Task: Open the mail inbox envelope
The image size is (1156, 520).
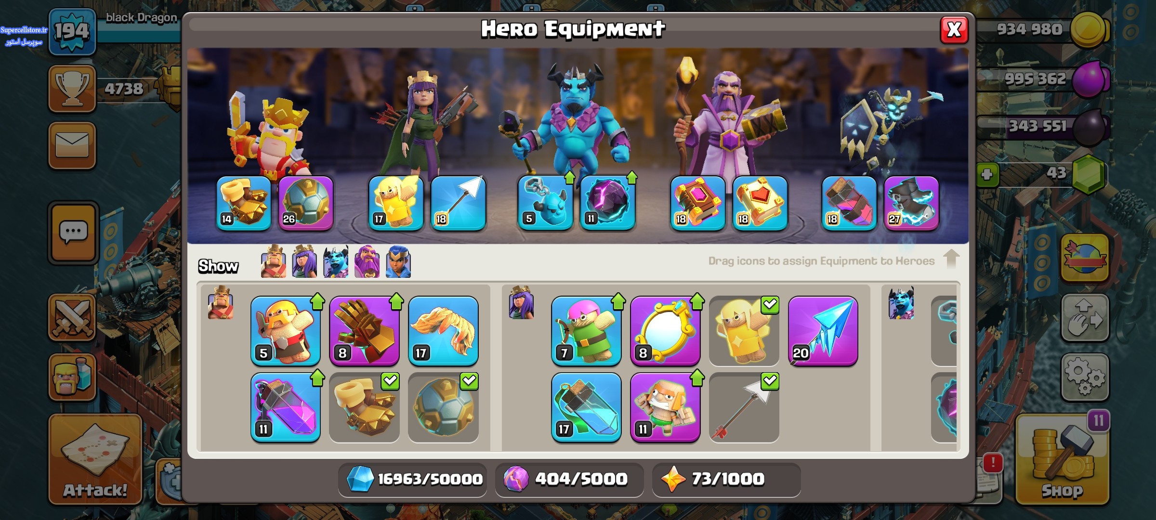Action: click(x=72, y=145)
